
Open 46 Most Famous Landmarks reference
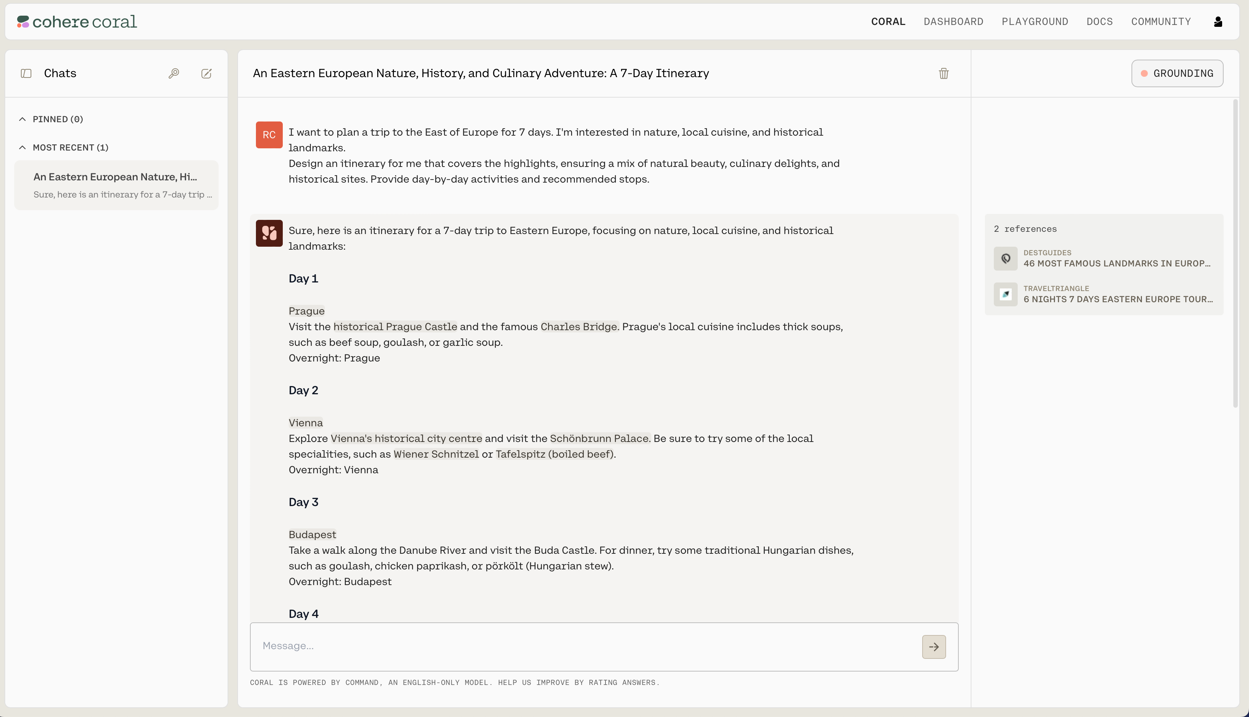(x=1117, y=263)
